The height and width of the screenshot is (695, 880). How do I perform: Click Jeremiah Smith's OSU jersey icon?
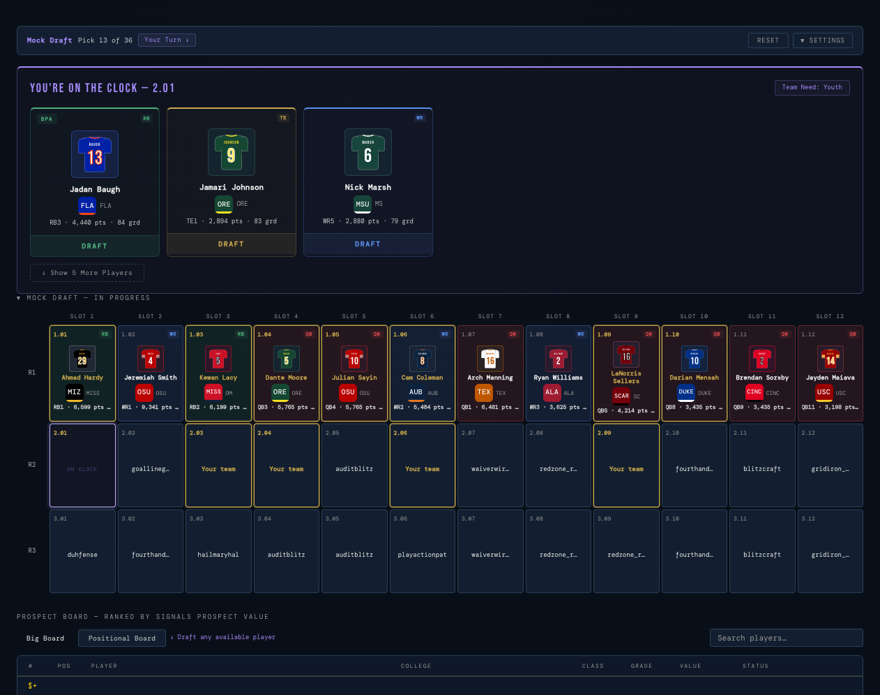150,359
